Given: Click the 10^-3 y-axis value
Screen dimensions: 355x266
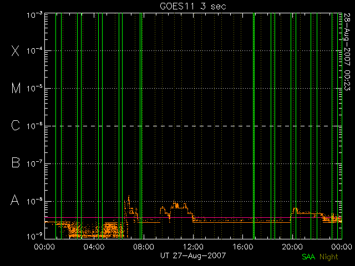Looking at the screenshot, I should (x=34, y=15).
